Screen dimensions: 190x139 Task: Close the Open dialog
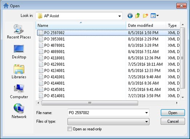(181, 6)
